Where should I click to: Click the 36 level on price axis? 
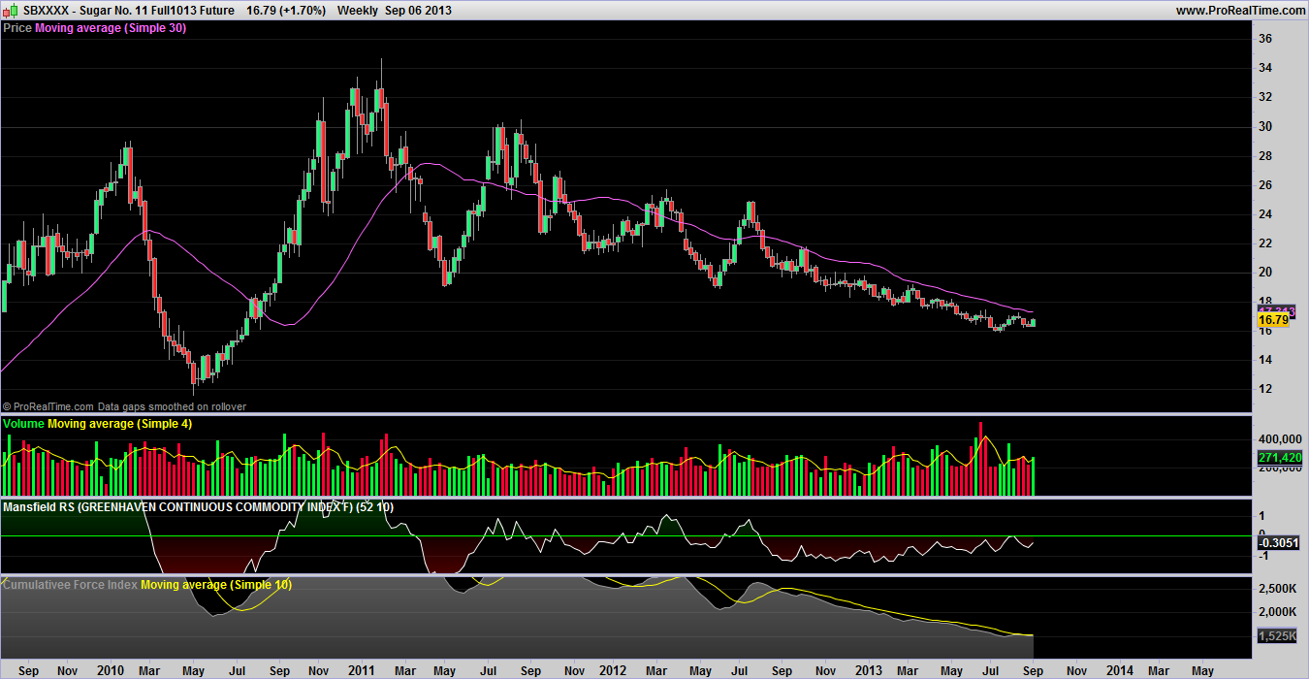(1264, 39)
